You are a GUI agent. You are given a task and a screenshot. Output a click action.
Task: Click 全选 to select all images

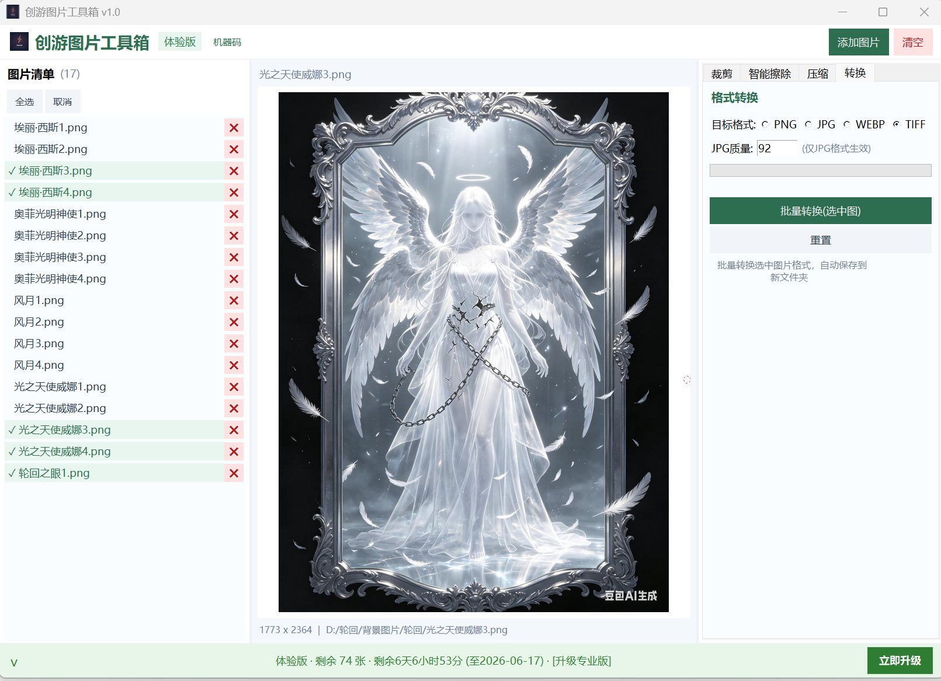coord(25,102)
